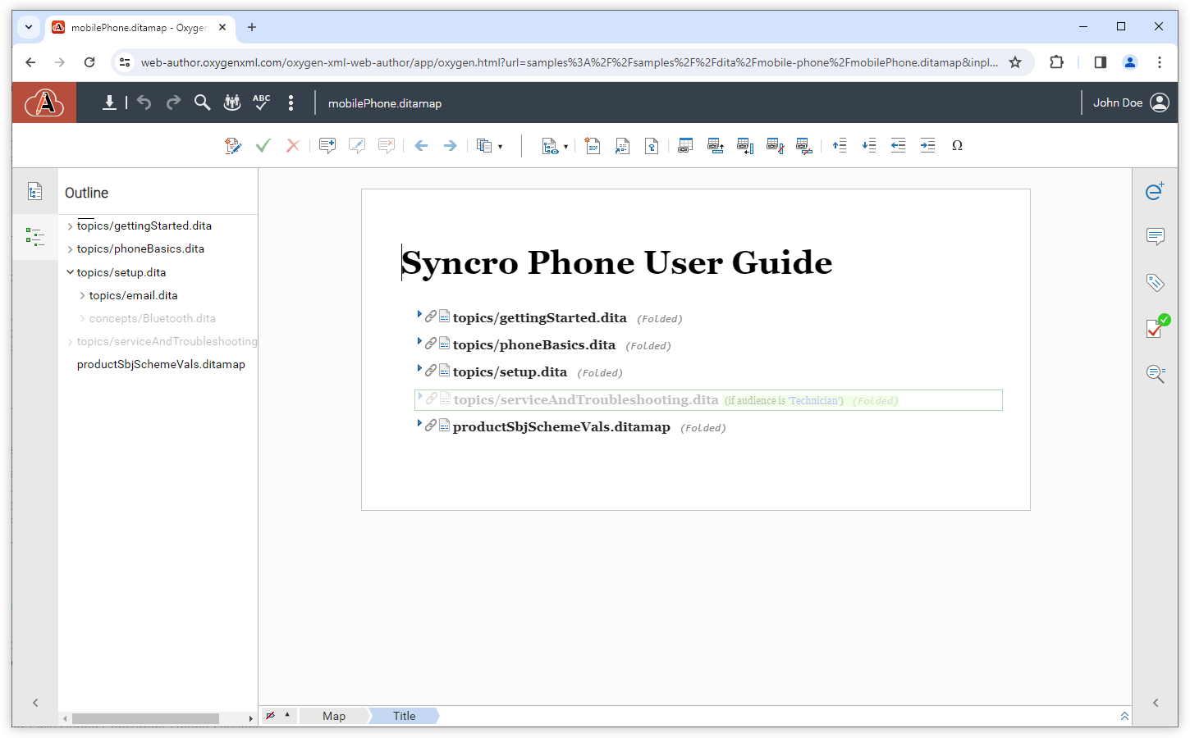Unfold topics/phoneBasics.dita triangle in editor
The image size is (1190, 738).
(x=419, y=341)
